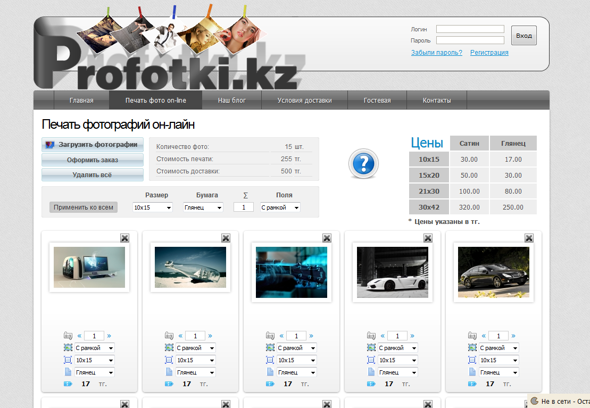590x408 pixels.
Task: Increase quantity of the bottle photo
Action: (210, 336)
